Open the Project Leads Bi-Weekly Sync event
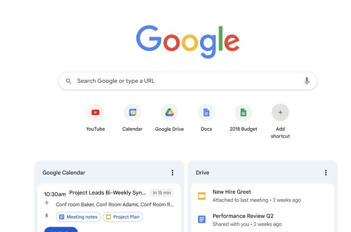Screen dimensions: 351x232 point(108,192)
